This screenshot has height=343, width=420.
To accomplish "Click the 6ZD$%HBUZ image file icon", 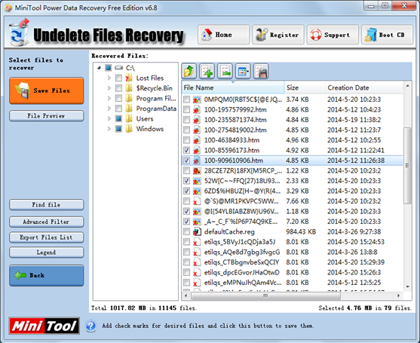I will pyautogui.click(x=197, y=191).
